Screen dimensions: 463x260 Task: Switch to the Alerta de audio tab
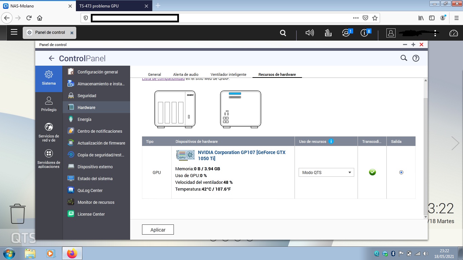coord(186,74)
